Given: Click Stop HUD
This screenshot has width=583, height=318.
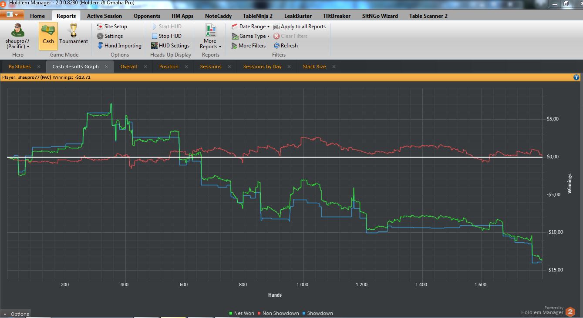Looking at the screenshot, I should [x=166, y=36].
